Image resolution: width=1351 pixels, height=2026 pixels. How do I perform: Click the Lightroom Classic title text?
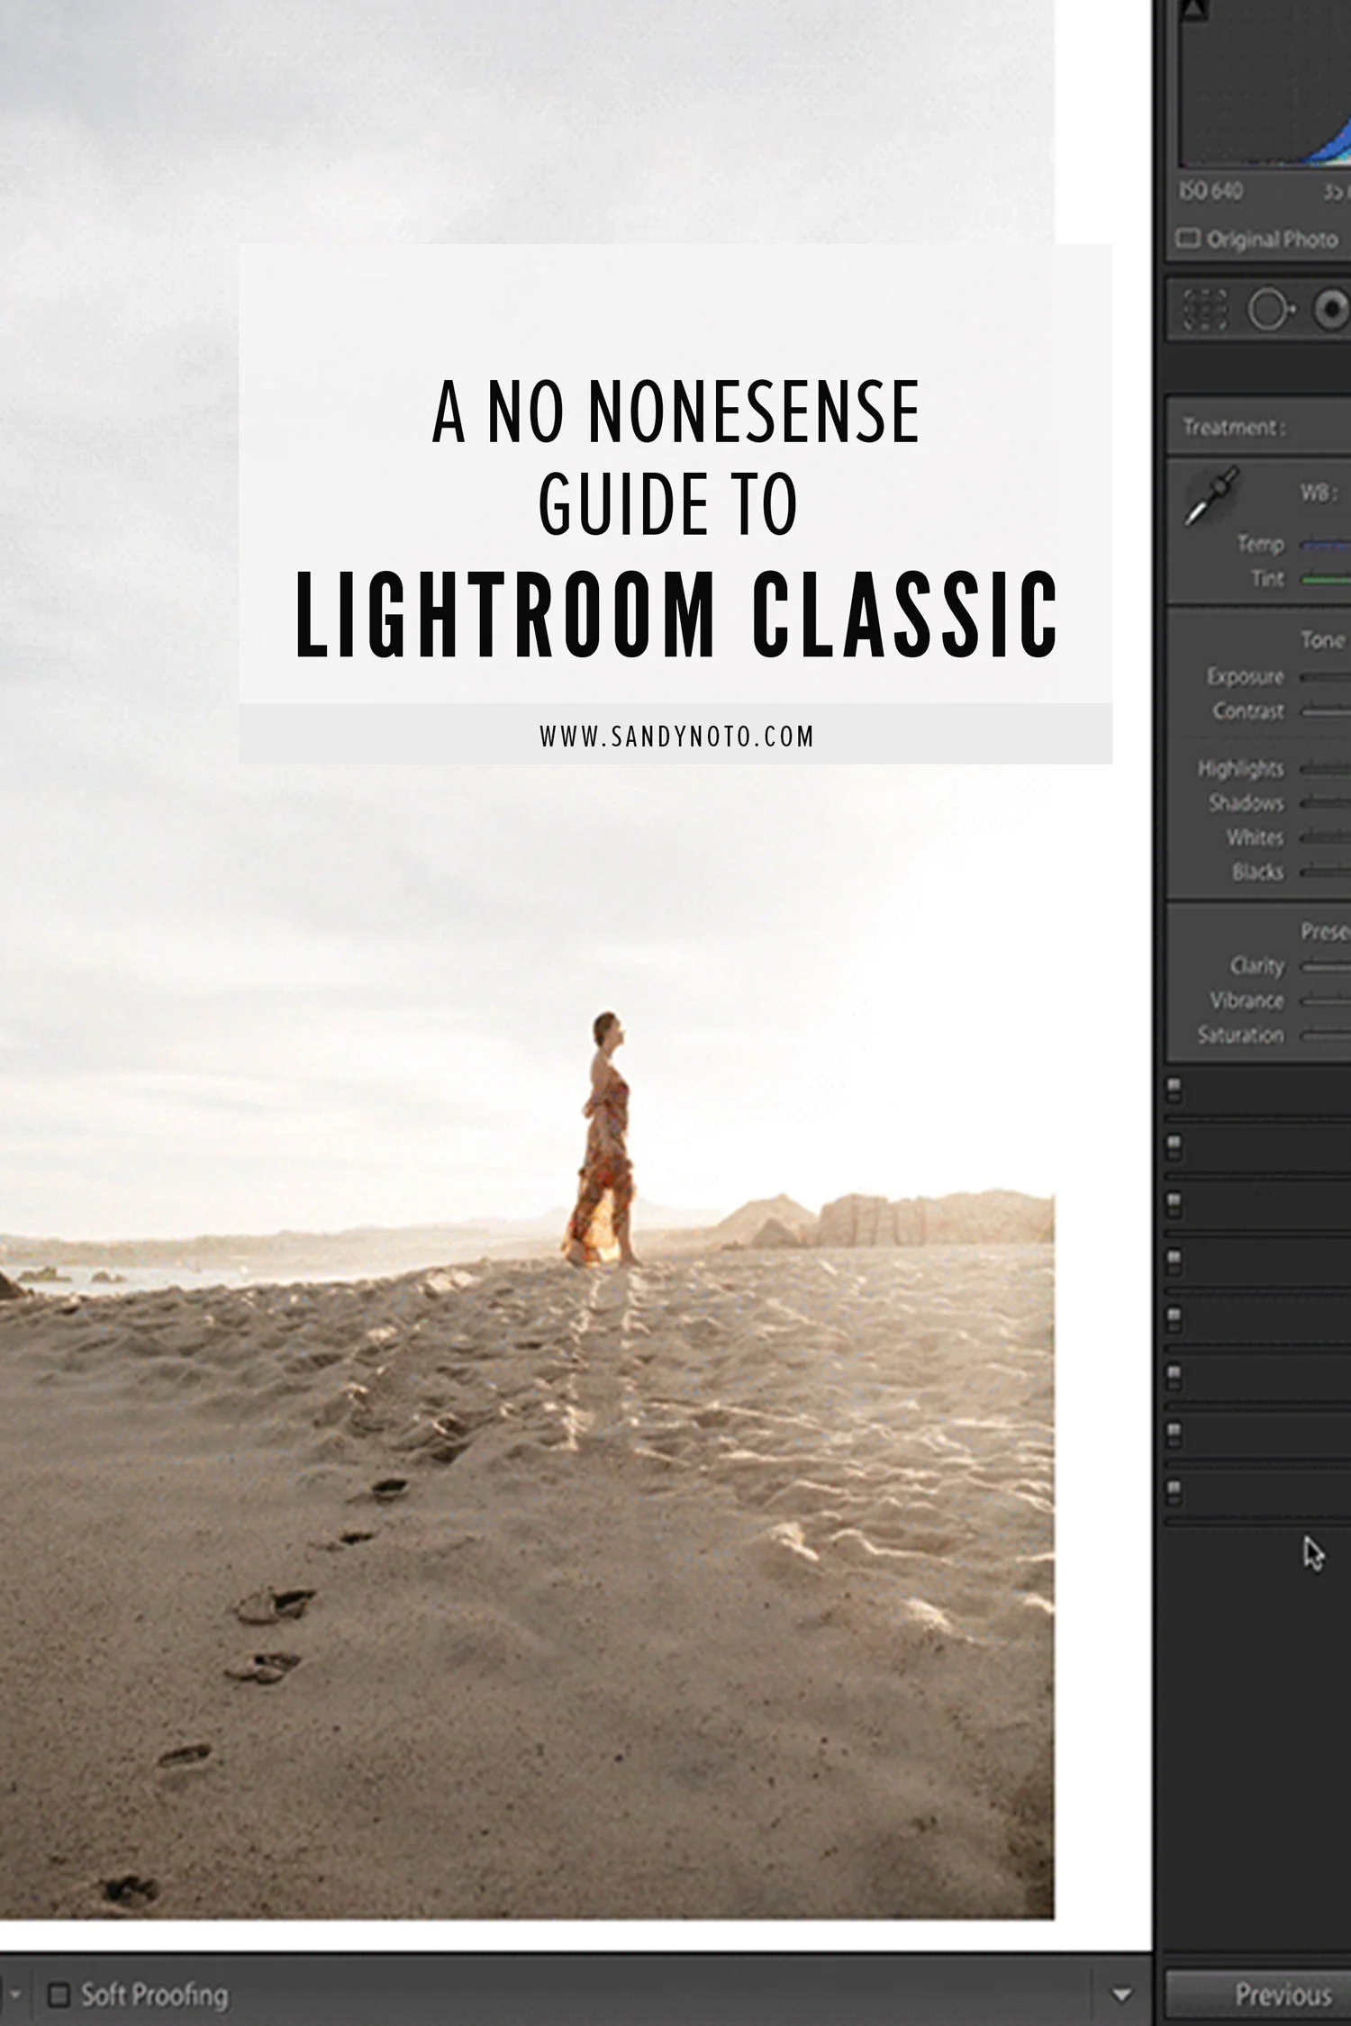click(676, 615)
